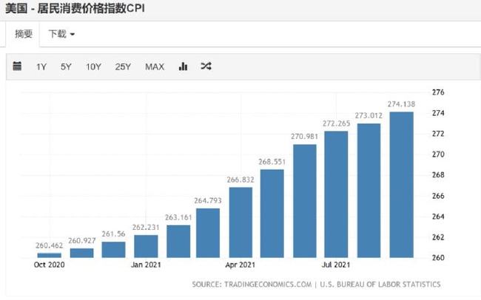The width and height of the screenshot is (481, 300).
Task: Click the 260 value on the y-axis
Action: pyautogui.click(x=438, y=258)
